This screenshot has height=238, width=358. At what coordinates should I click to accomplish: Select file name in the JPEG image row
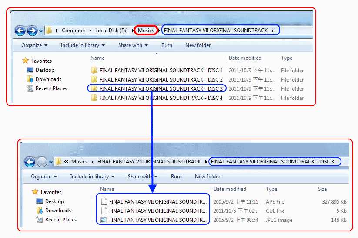[x=158, y=220]
